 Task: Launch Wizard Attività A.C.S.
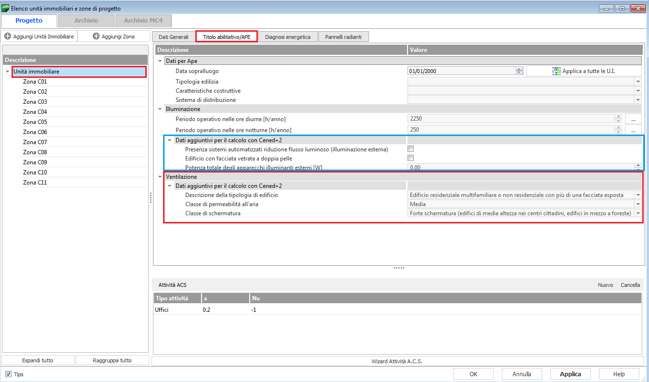click(397, 361)
